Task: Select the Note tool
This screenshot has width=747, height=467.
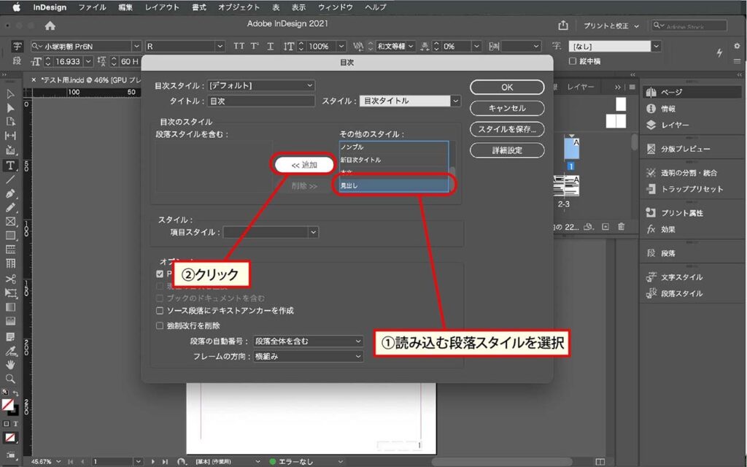Action: click(x=10, y=337)
